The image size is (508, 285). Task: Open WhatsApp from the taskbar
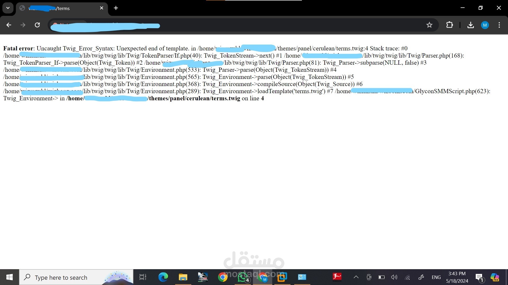[x=242, y=277]
